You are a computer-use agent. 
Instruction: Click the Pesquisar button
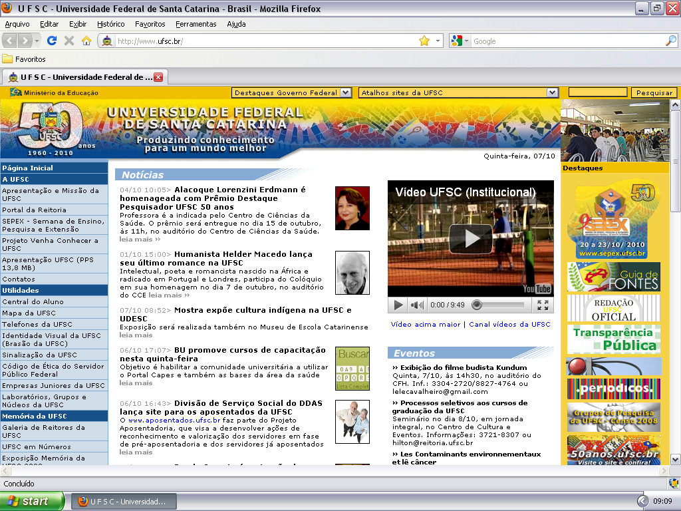(x=654, y=93)
